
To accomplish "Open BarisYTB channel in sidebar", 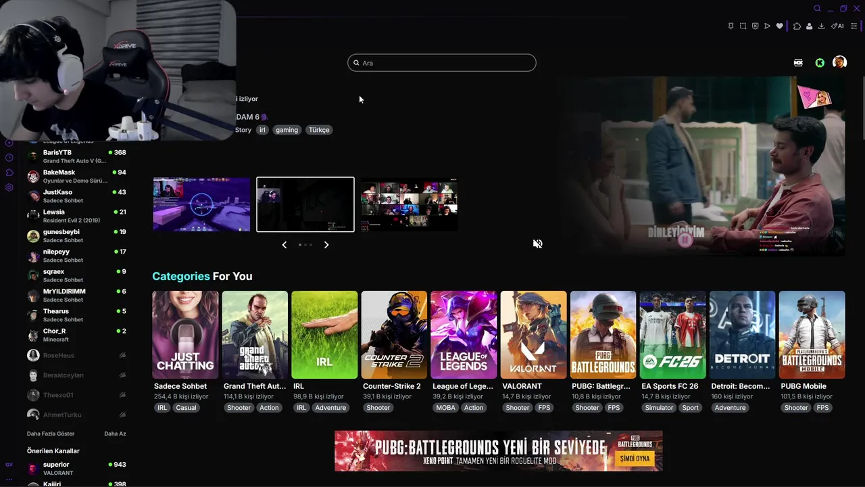I will tap(76, 156).
